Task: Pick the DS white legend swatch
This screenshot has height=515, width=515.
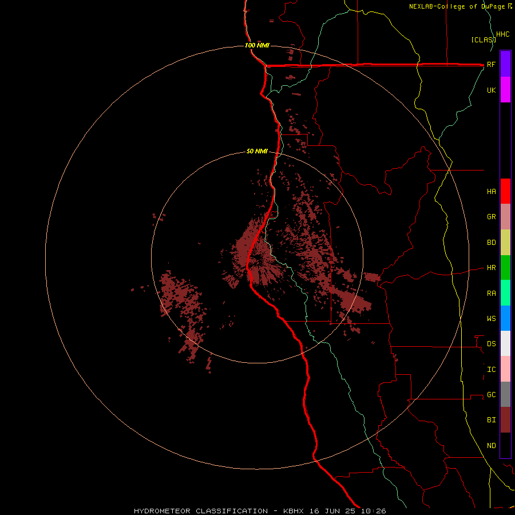Action: tap(505, 343)
